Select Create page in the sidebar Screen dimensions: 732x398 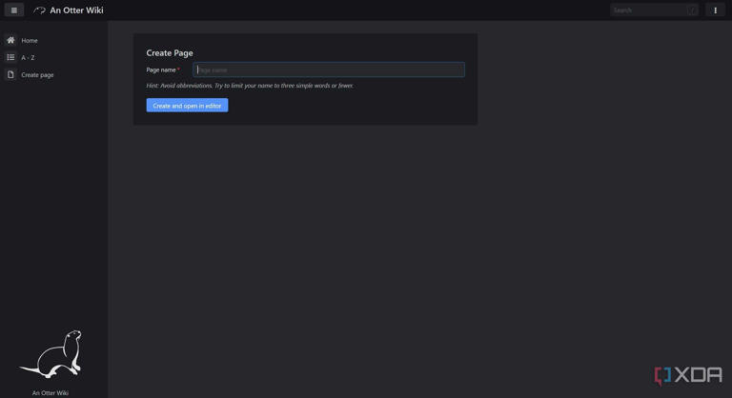click(x=37, y=74)
